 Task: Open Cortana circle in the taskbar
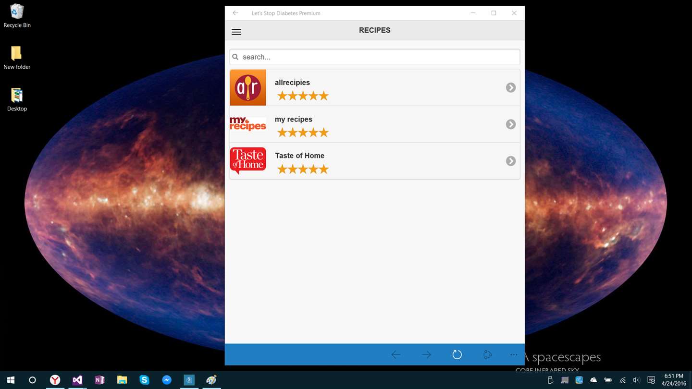32,380
